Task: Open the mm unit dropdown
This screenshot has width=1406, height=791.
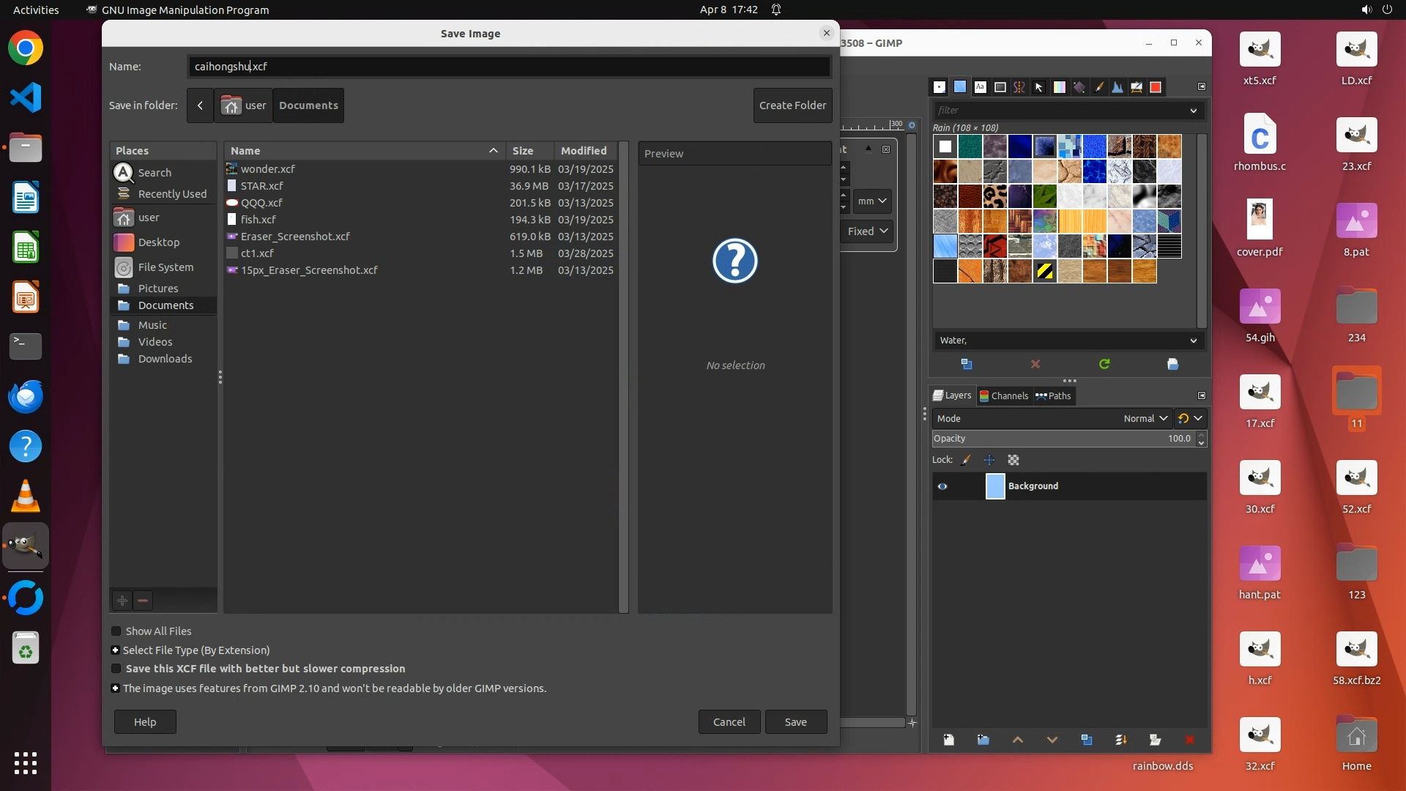Action: [871, 201]
